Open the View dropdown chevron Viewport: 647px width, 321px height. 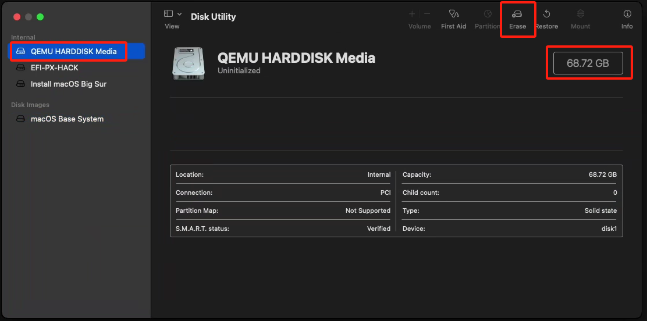(179, 14)
